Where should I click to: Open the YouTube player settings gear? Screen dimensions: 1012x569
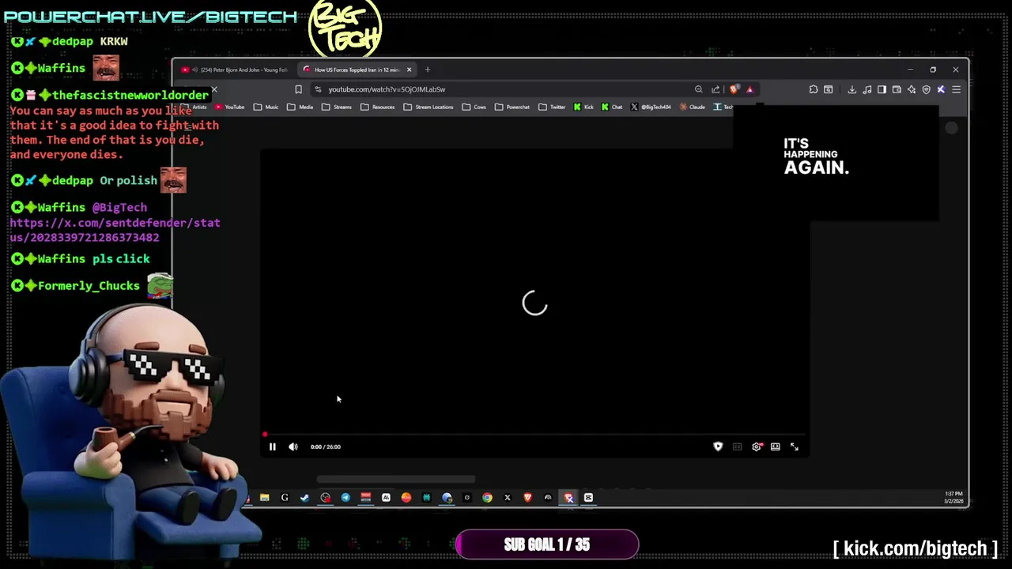[757, 447]
